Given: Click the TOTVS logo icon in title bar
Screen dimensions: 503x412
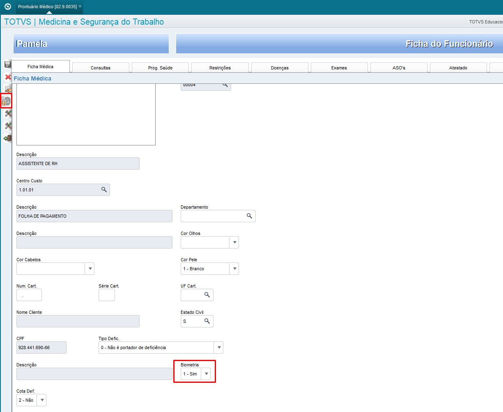Looking at the screenshot, I should click(7, 7).
